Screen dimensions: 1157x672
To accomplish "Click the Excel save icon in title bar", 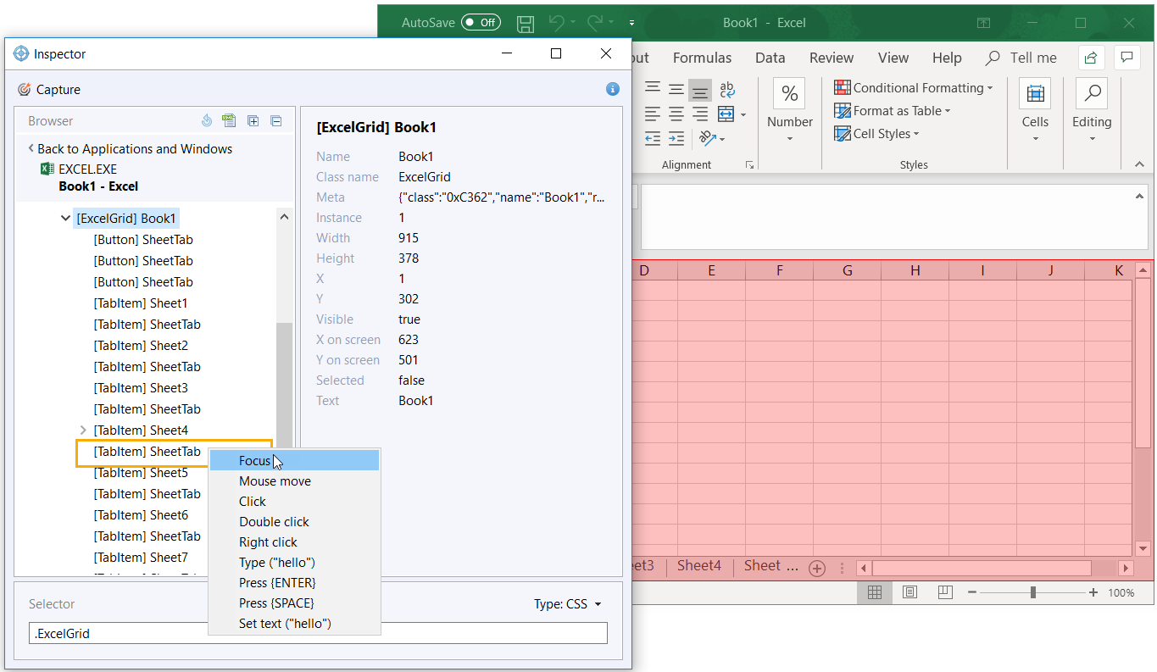I will 526,23.
